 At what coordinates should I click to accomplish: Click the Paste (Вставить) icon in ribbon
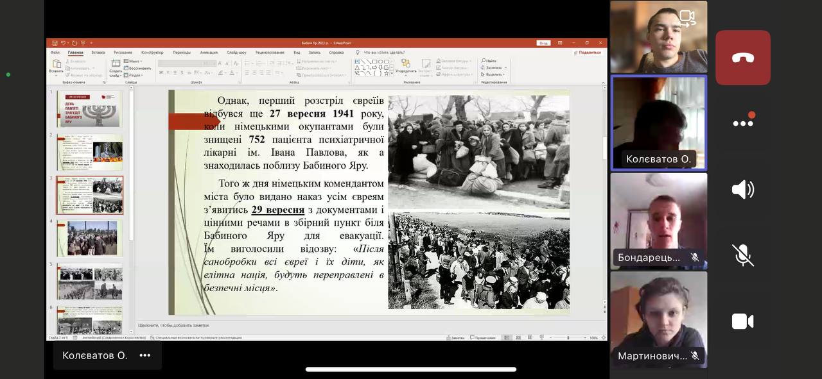(57, 65)
